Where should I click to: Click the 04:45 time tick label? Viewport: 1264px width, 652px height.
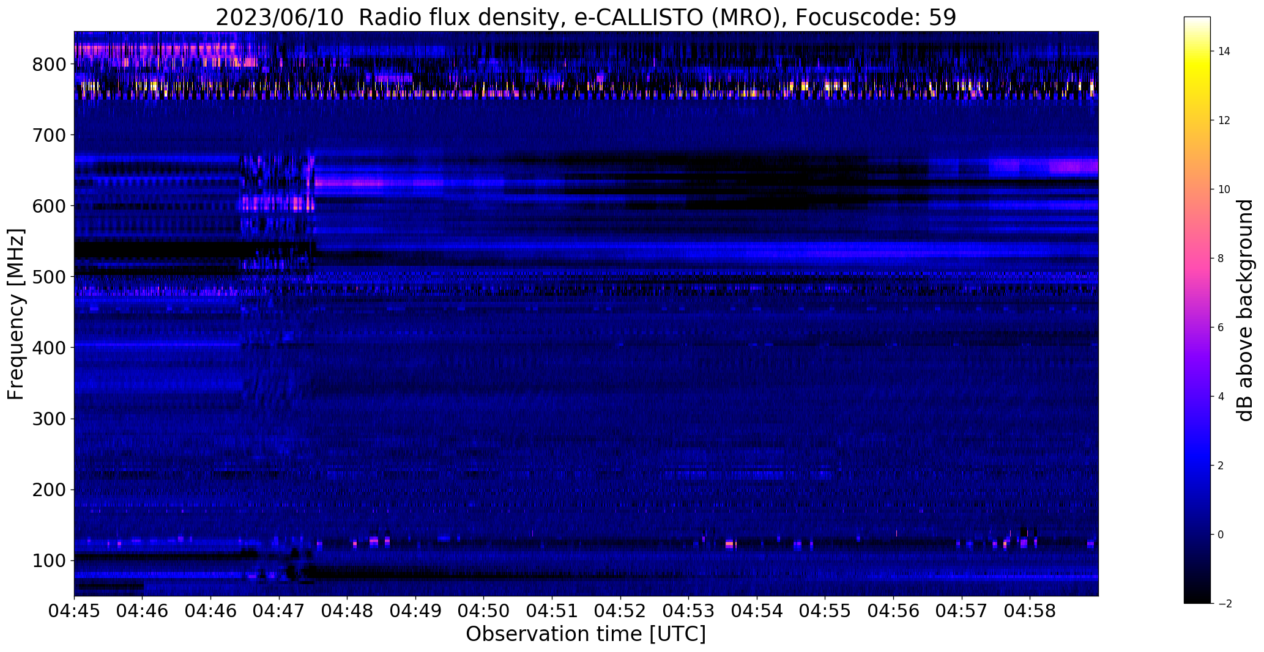point(74,610)
